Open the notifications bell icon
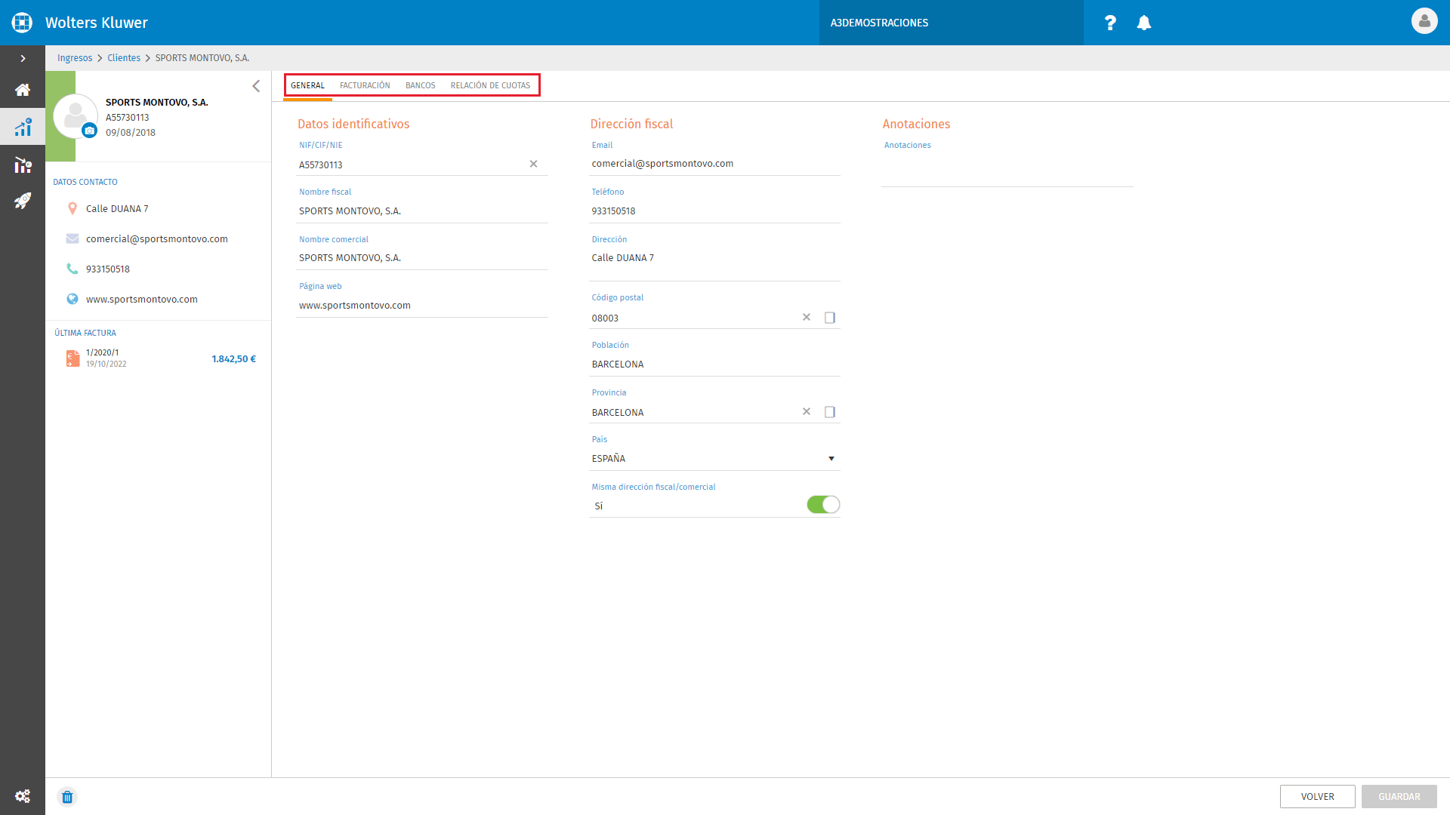The image size is (1450, 815). [x=1144, y=23]
